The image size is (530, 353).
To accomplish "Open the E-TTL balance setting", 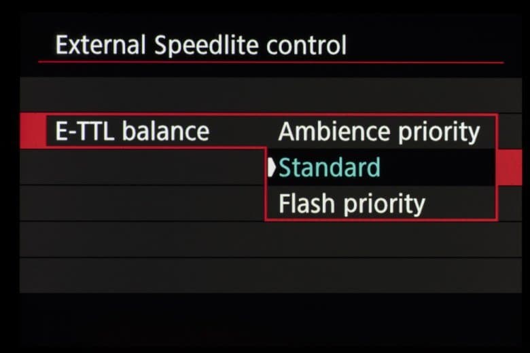I will 132,131.
